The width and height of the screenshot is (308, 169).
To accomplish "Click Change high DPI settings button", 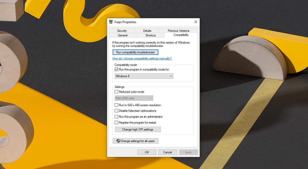I will point(138,130).
